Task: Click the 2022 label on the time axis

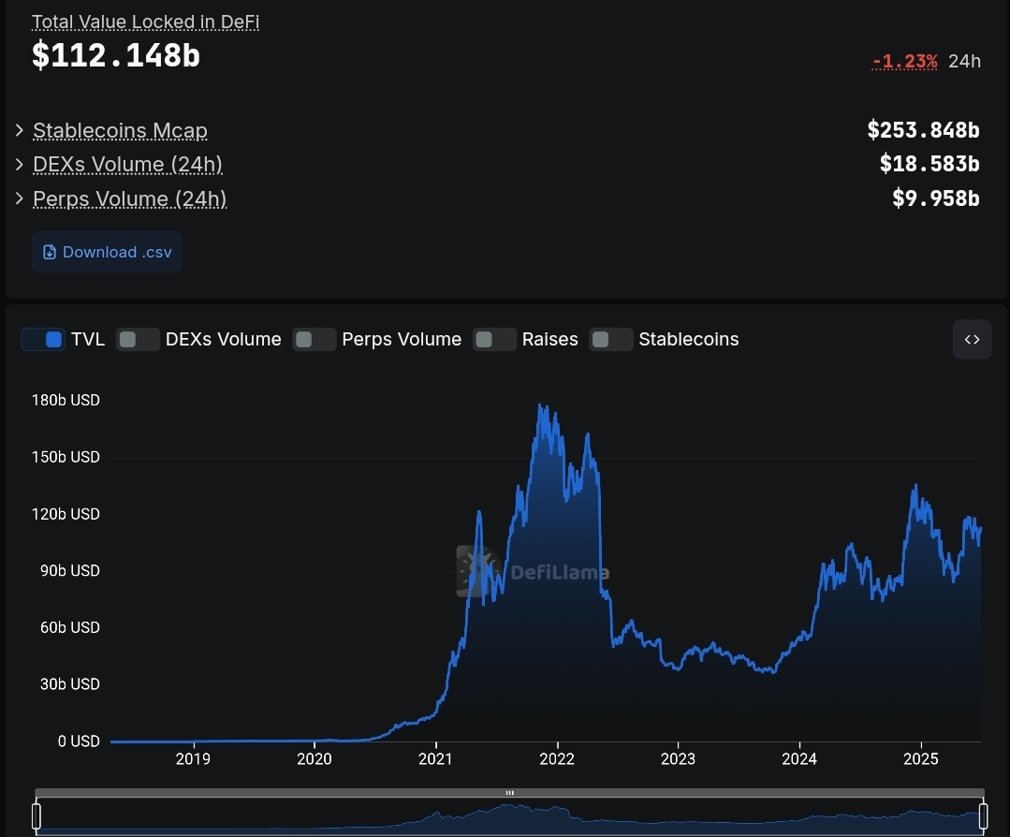Action: pos(557,759)
